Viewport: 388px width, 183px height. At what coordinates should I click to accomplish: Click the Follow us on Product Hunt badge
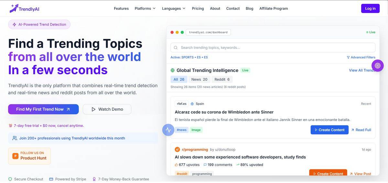(29, 156)
